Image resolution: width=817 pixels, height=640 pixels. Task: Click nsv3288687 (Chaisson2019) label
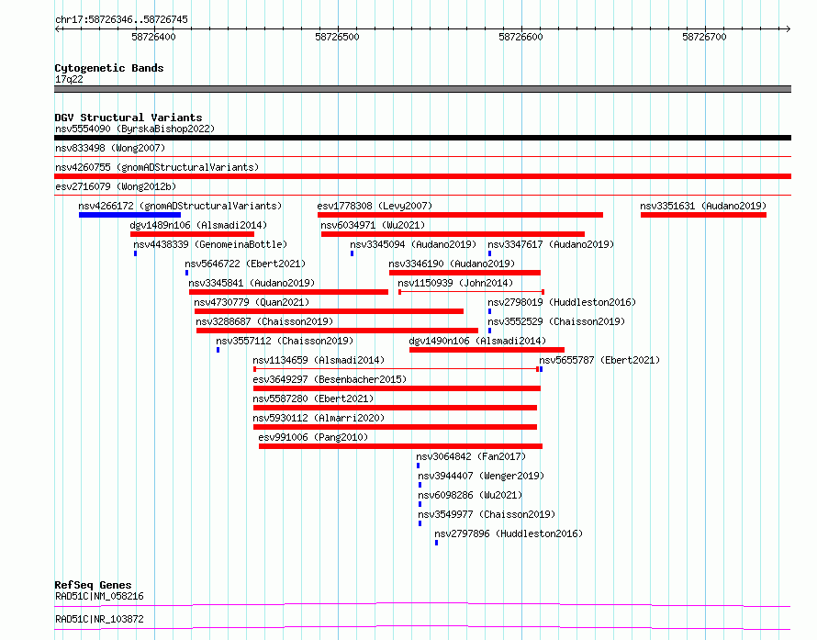pos(264,321)
